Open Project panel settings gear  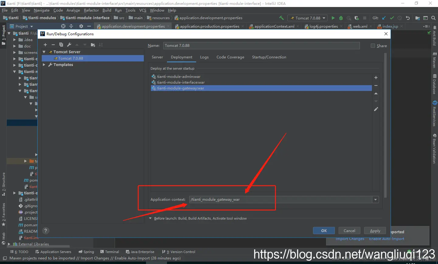coord(81,26)
